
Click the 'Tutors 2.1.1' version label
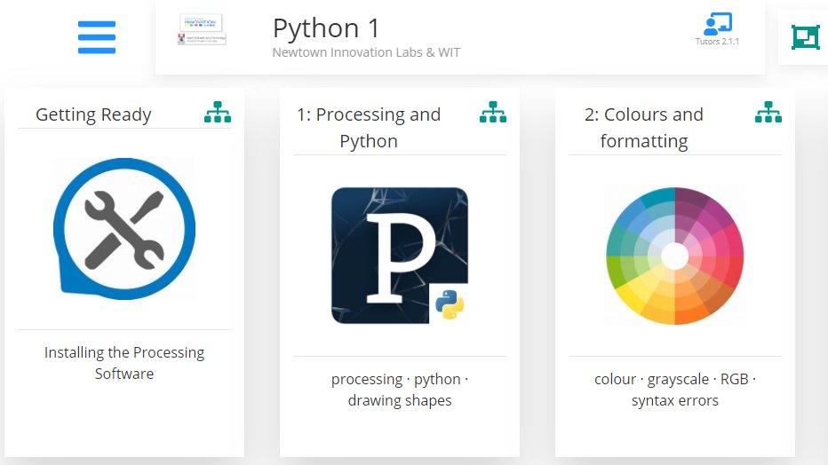pyautogui.click(x=717, y=41)
